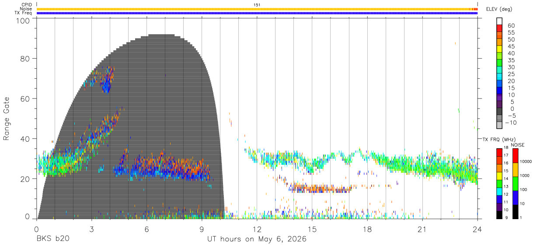Click the ELEV colorbar label '50'
The width and height of the screenshot is (537, 248).
coord(511,39)
